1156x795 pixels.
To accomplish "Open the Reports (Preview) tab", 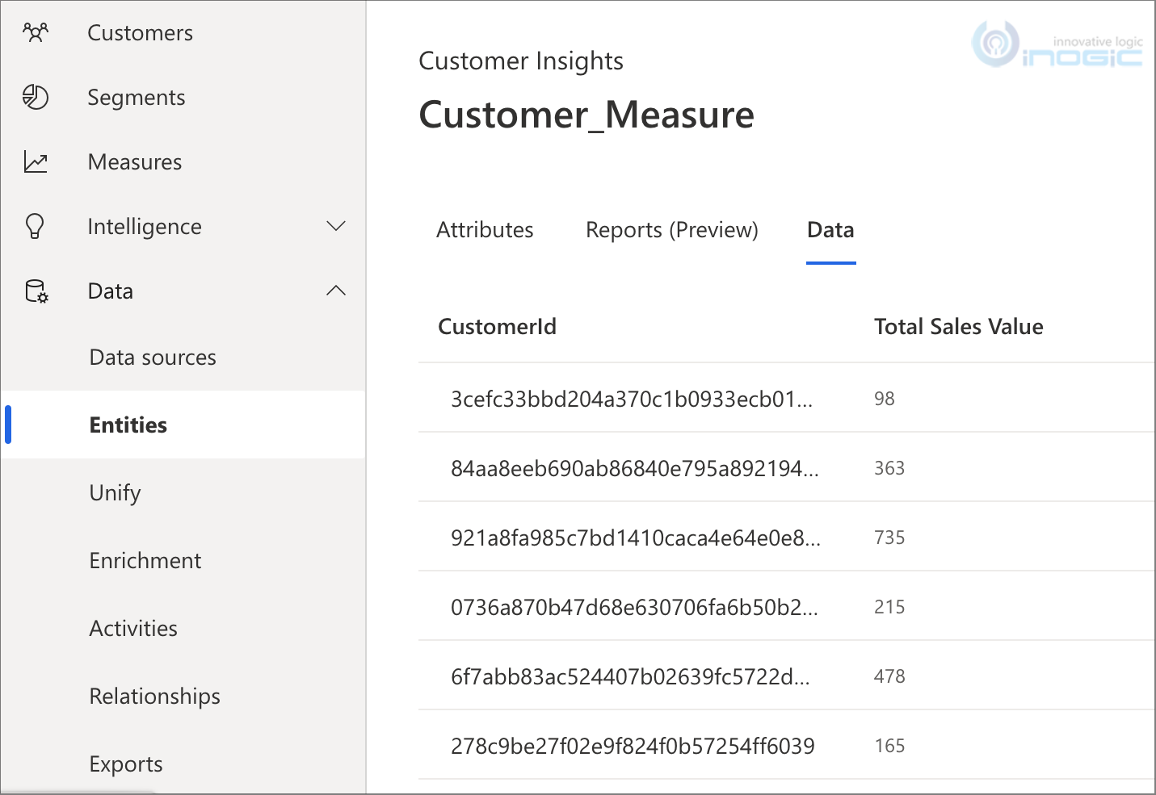I will point(672,230).
